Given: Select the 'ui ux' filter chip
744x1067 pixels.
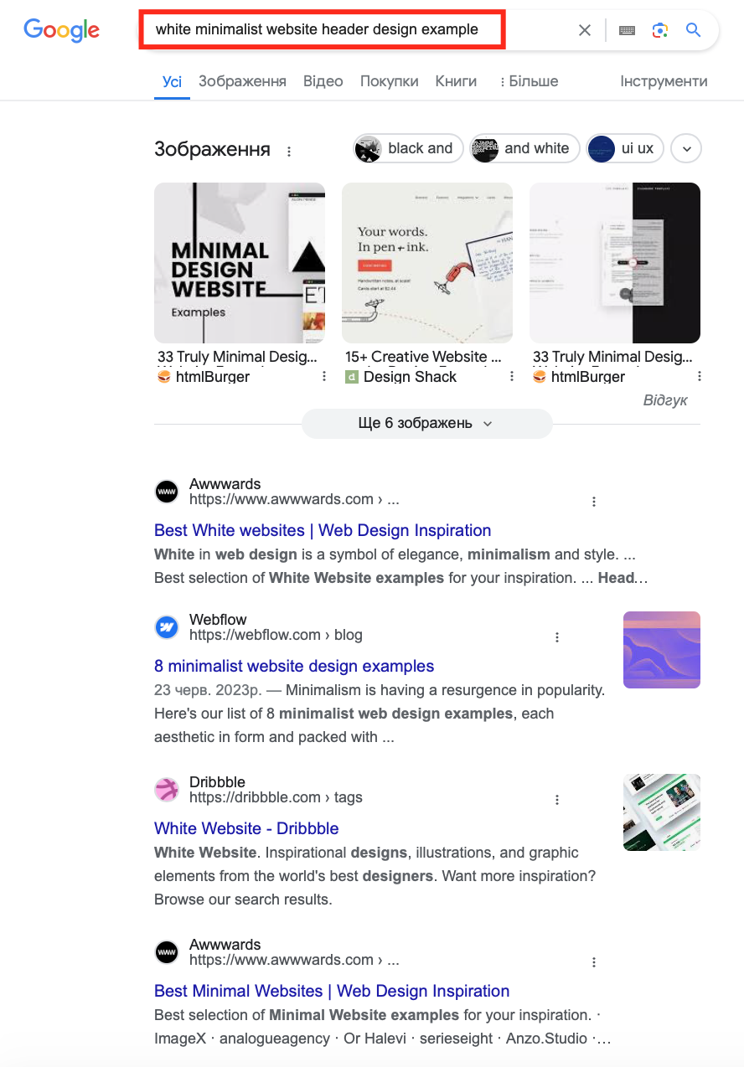Looking at the screenshot, I should point(625,149).
